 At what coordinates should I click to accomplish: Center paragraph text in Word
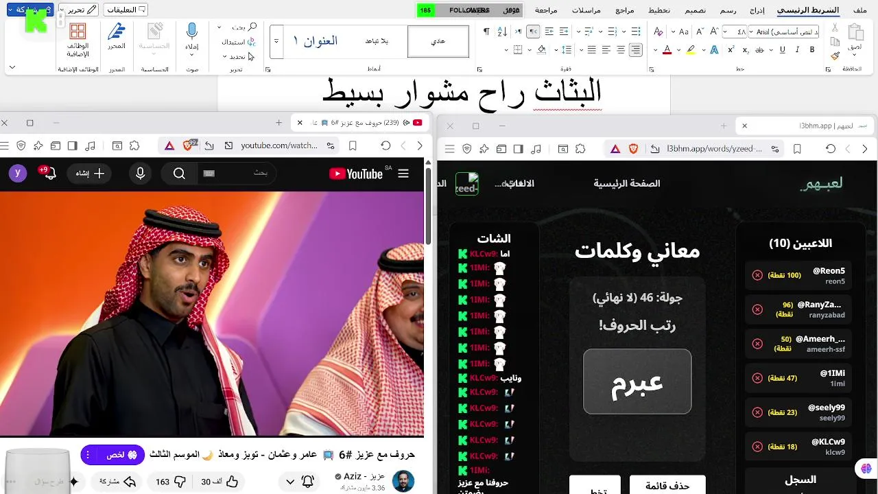pyautogui.click(x=621, y=50)
